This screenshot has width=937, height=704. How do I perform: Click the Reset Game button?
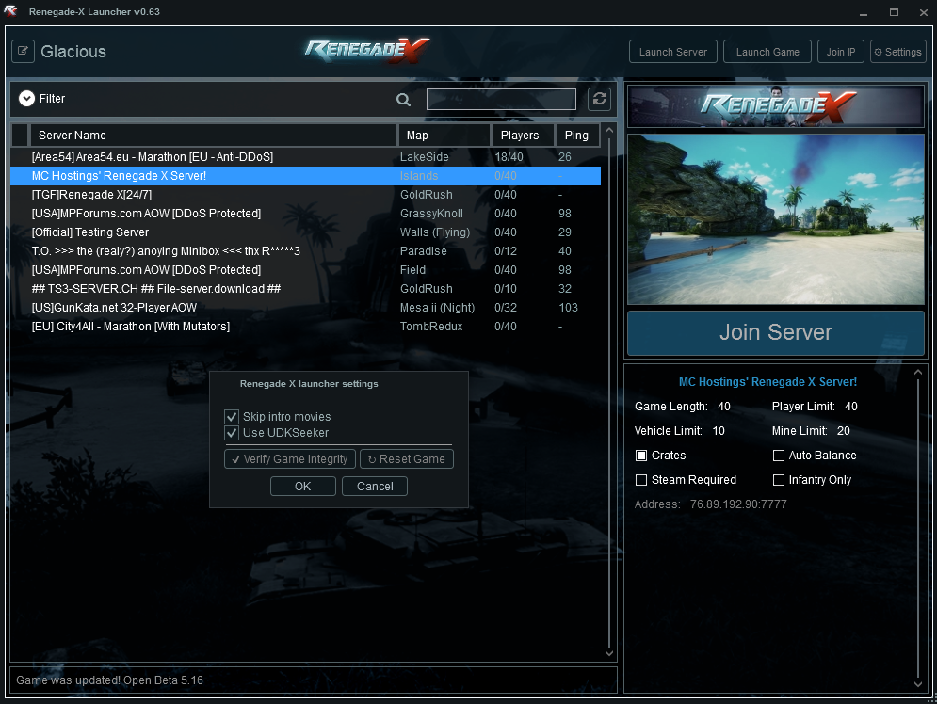pos(407,459)
